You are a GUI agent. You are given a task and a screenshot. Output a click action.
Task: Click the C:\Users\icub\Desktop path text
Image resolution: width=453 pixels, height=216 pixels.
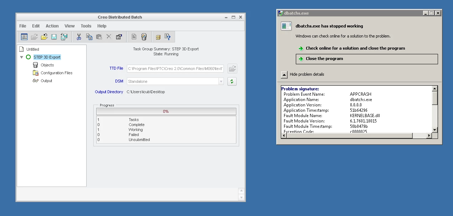(146, 92)
